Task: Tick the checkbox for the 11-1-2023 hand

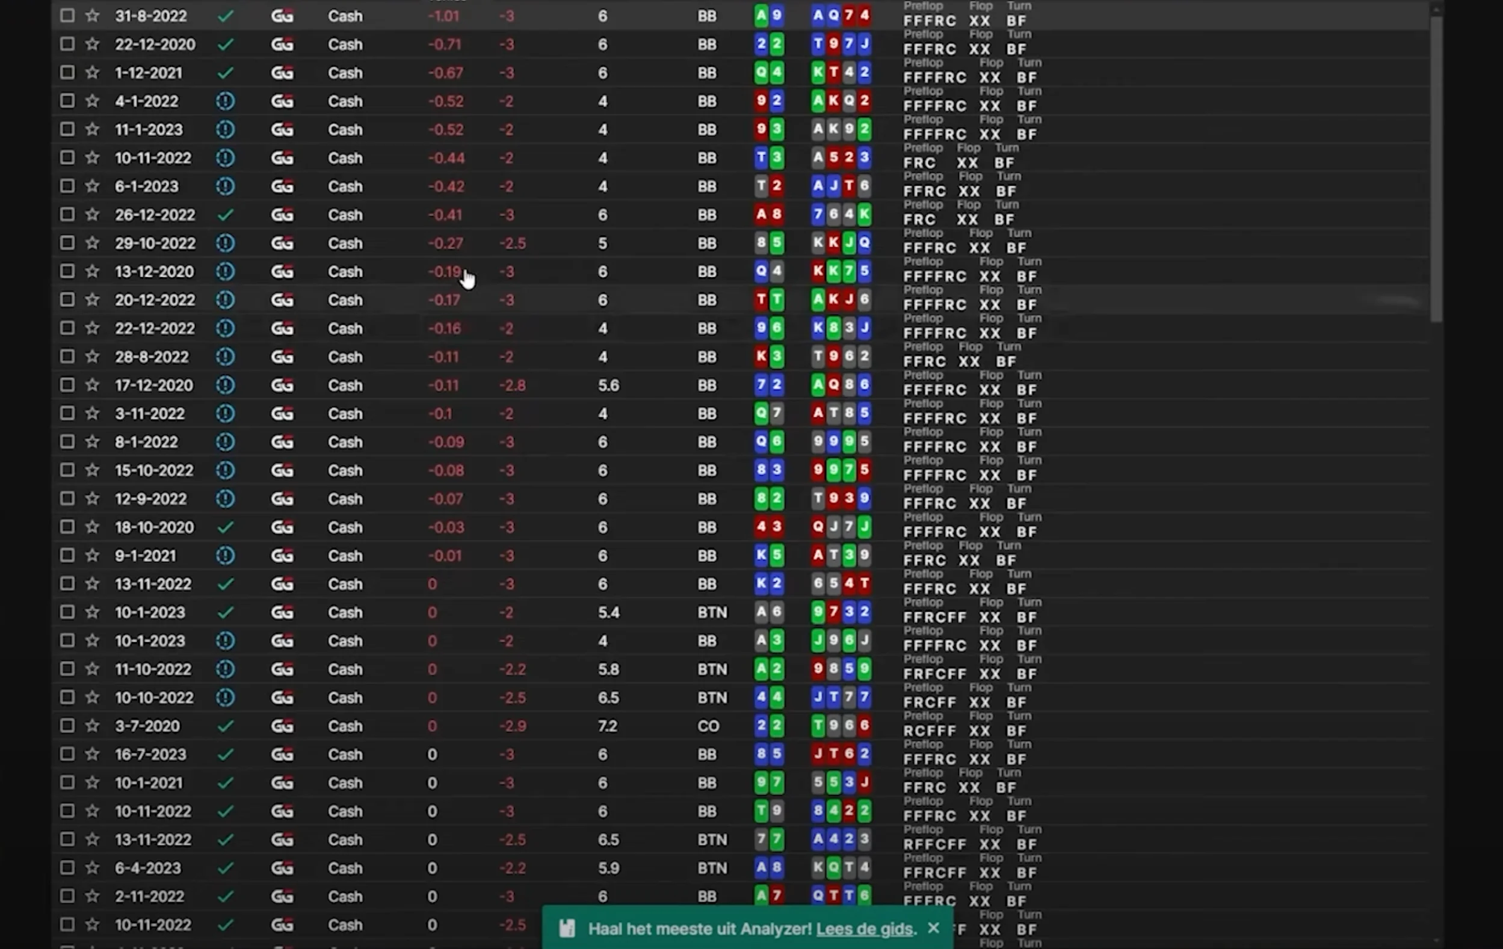Action: 67,129
